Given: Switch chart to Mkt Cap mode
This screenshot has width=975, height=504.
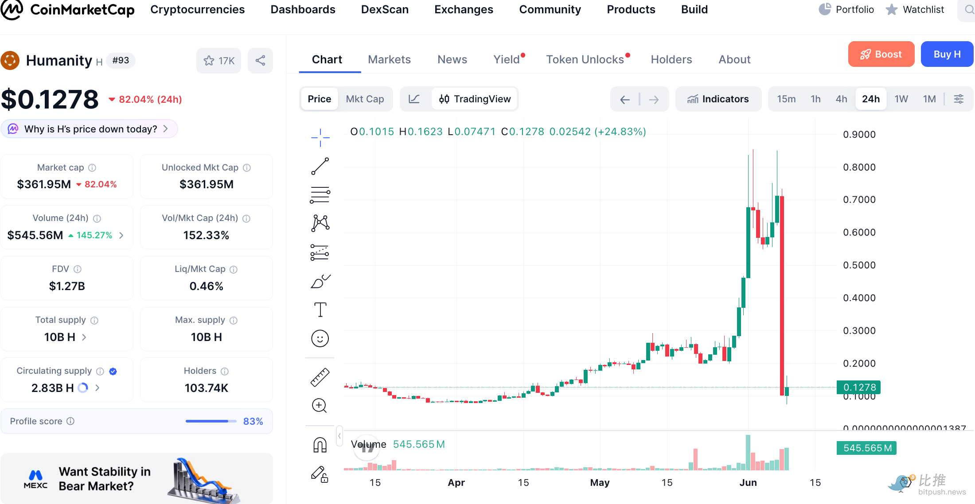Looking at the screenshot, I should [x=365, y=99].
